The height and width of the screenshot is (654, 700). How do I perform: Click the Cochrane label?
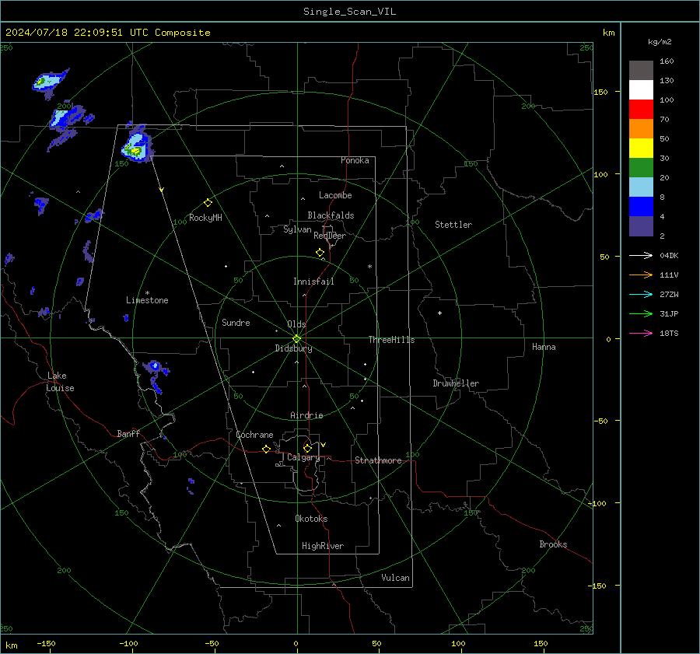pos(254,435)
